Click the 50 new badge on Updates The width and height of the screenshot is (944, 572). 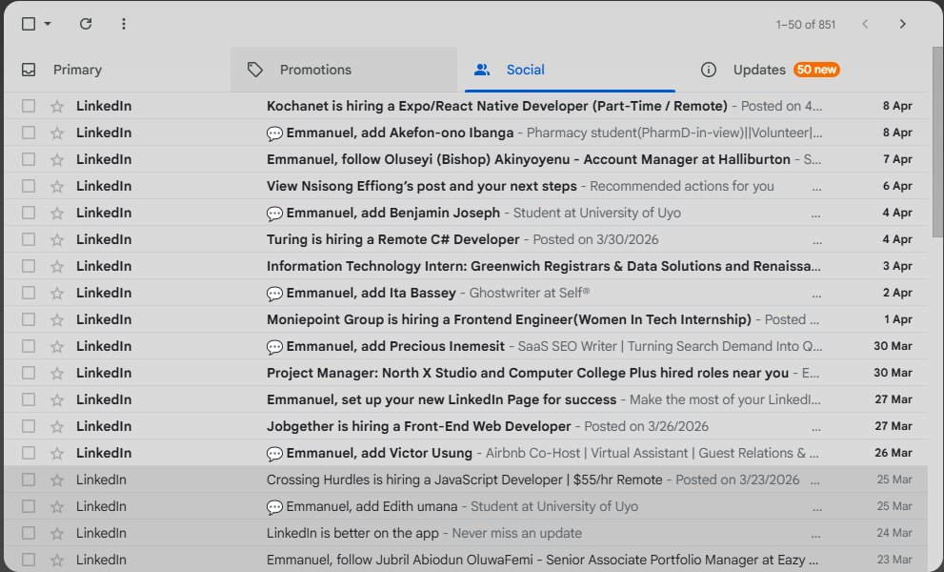click(x=816, y=70)
